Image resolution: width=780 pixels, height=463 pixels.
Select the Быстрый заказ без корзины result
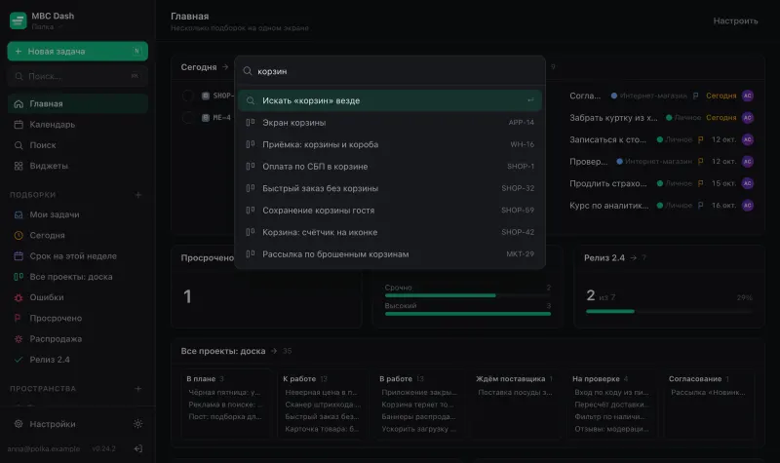point(389,188)
